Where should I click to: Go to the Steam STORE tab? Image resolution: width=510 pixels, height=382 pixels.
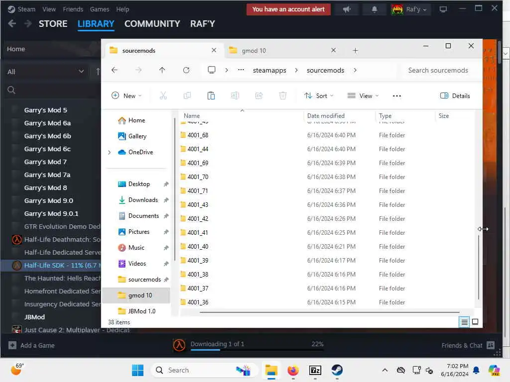pyautogui.click(x=53, y=24)
